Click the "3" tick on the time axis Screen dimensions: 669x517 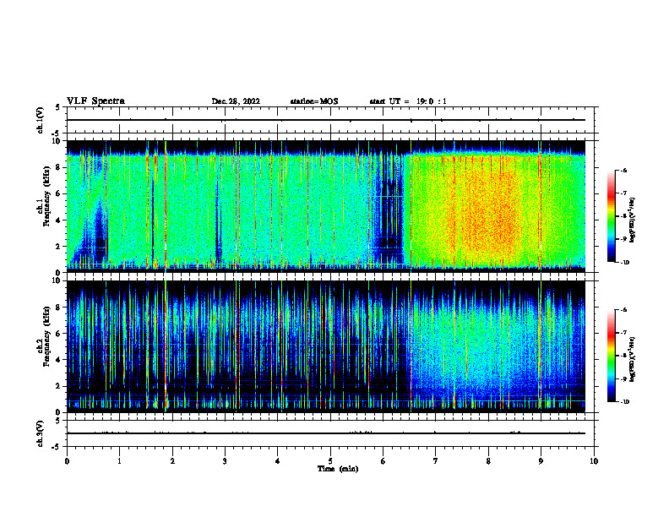tap(225, 461)
